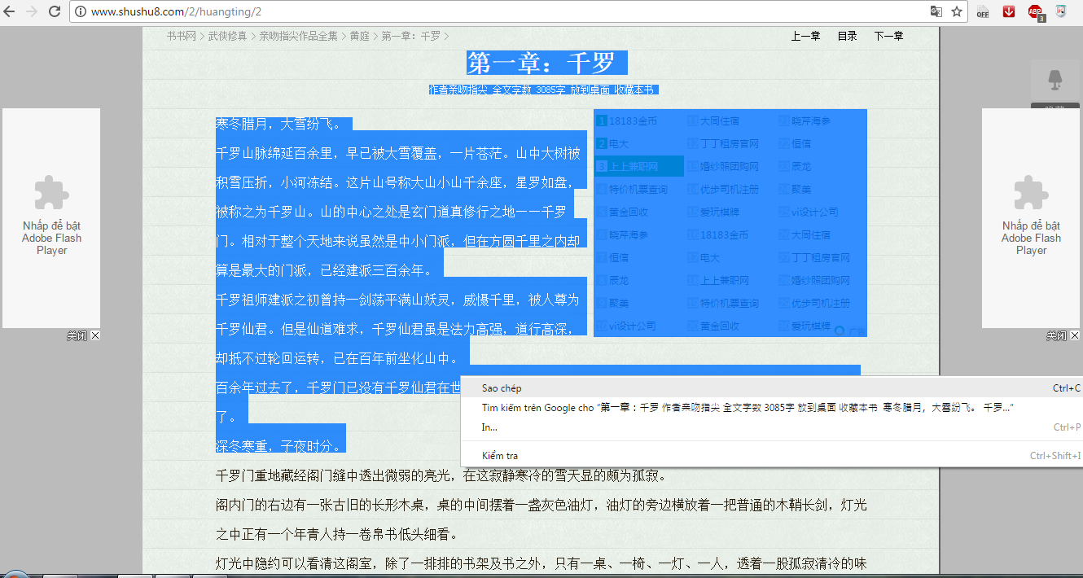Choose 'Sao chép' from the context menu
The height and width of the screenshot is (578, 1083).
[502, 388]
